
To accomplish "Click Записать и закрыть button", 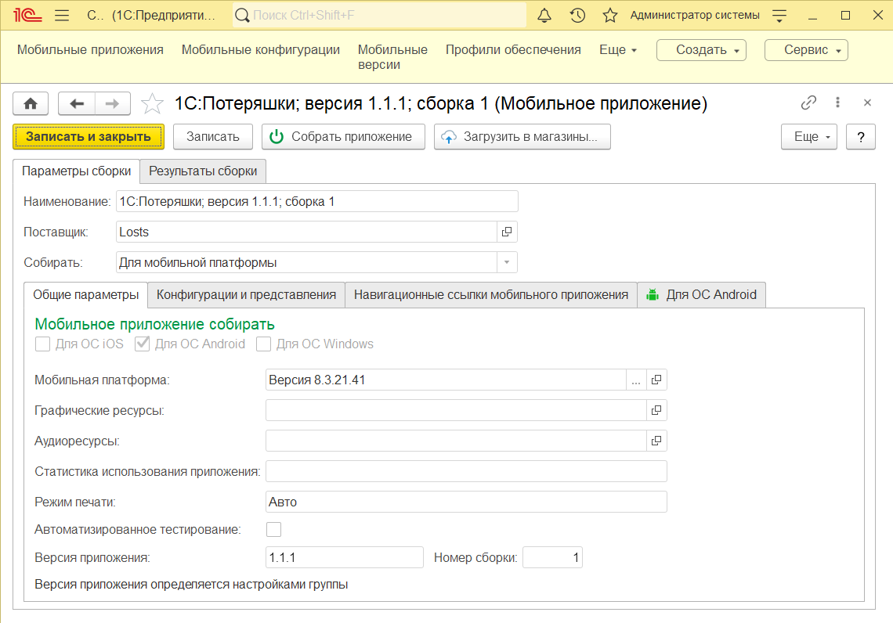I will pyautogui.click(x=89, y=136).
